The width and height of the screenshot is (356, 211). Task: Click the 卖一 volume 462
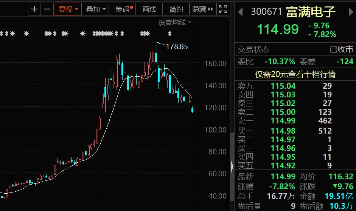tap(325, 120)
